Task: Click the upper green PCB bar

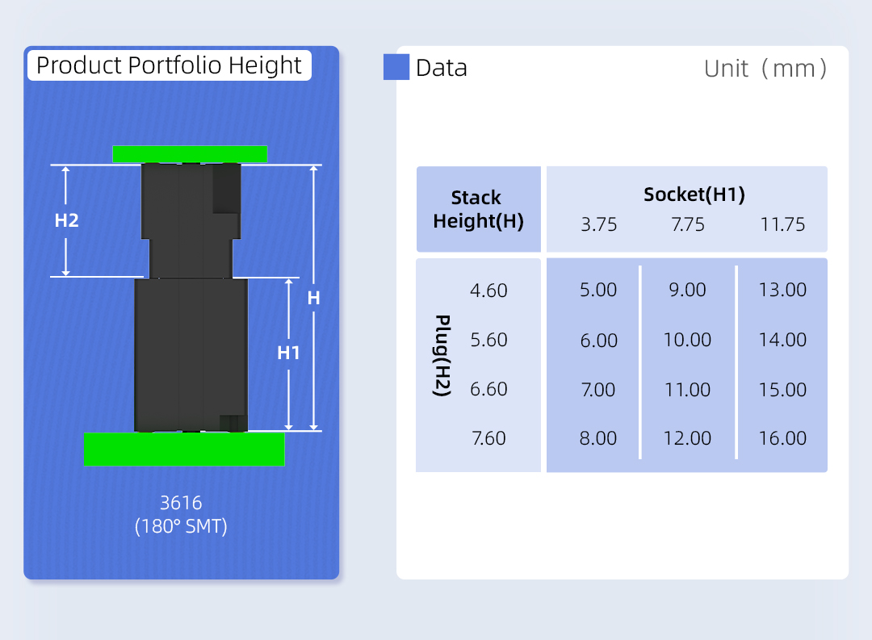Action: (x=190, y=154)
